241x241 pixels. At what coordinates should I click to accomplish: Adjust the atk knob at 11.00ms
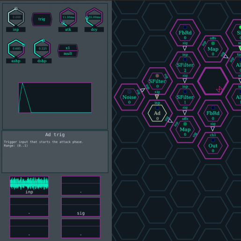pyautogui.click(x=68, y=17)
